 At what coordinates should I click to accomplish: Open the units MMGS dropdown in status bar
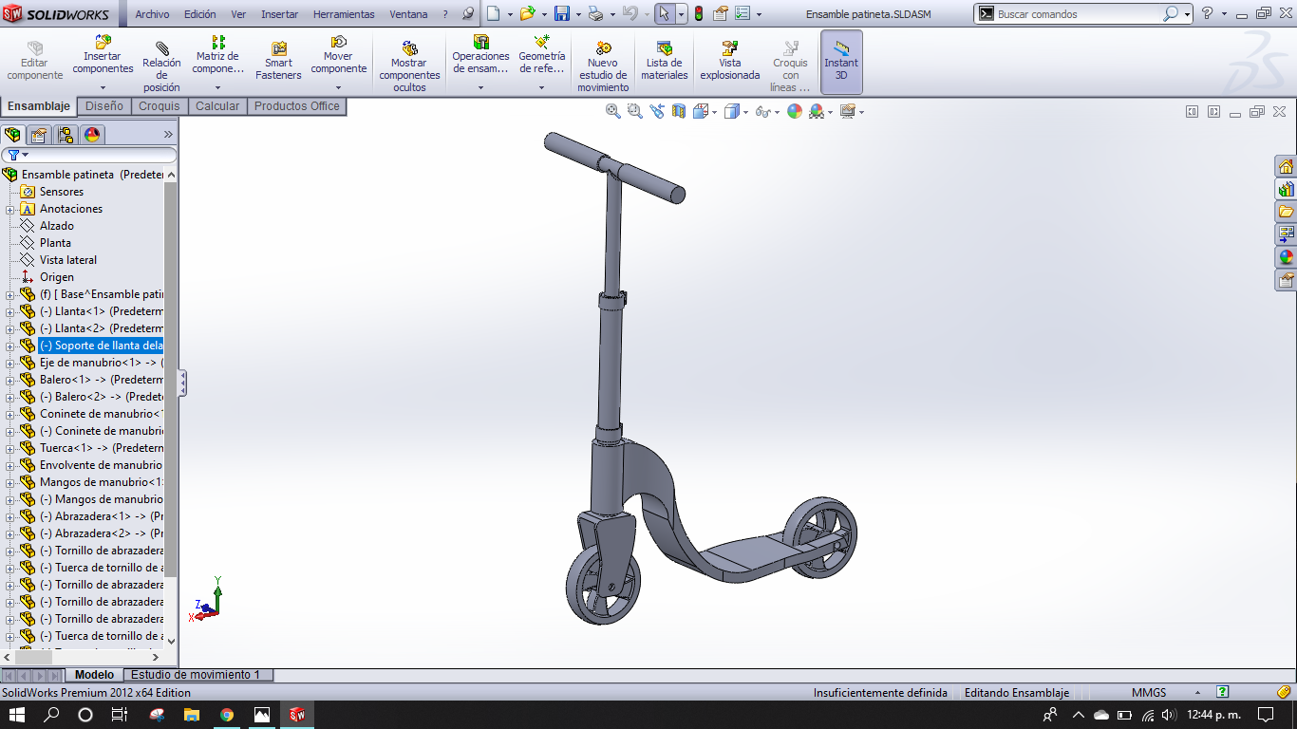pos(1197,693)
